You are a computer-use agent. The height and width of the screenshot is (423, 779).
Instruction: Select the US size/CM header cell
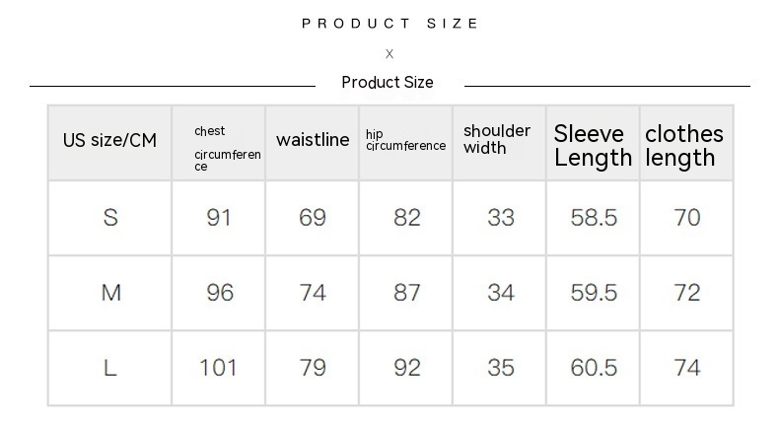tap(109, 141)
